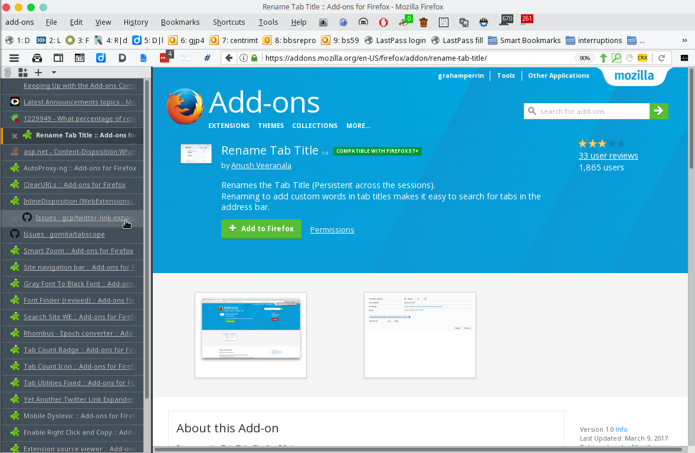Image resolution: width=695 pixels, height=453 pixels.
Task: Click the activity monitor icon beside address bar
Action: (x=684, y=58)
